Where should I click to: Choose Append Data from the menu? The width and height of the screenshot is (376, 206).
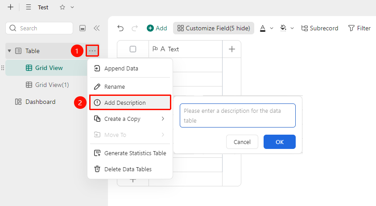click(x=130, y=69)
